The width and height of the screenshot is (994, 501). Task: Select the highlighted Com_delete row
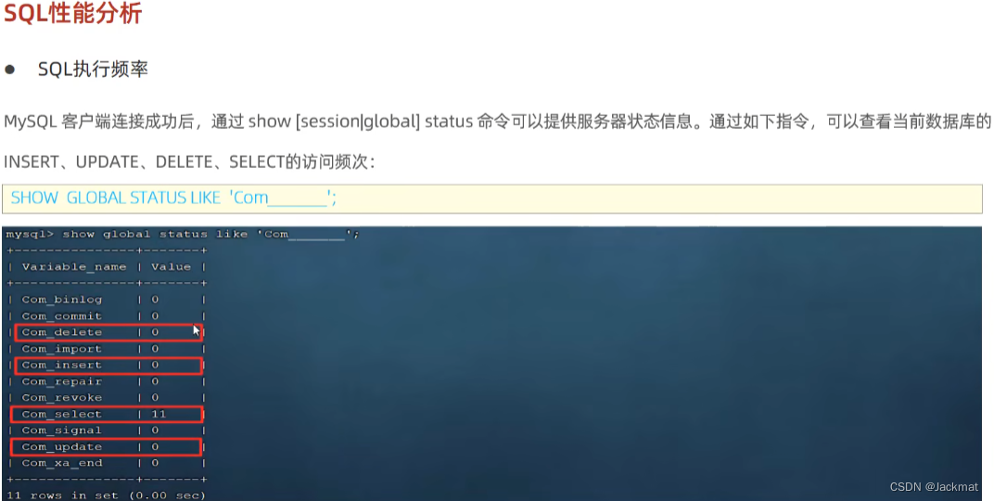click(108, 332)
